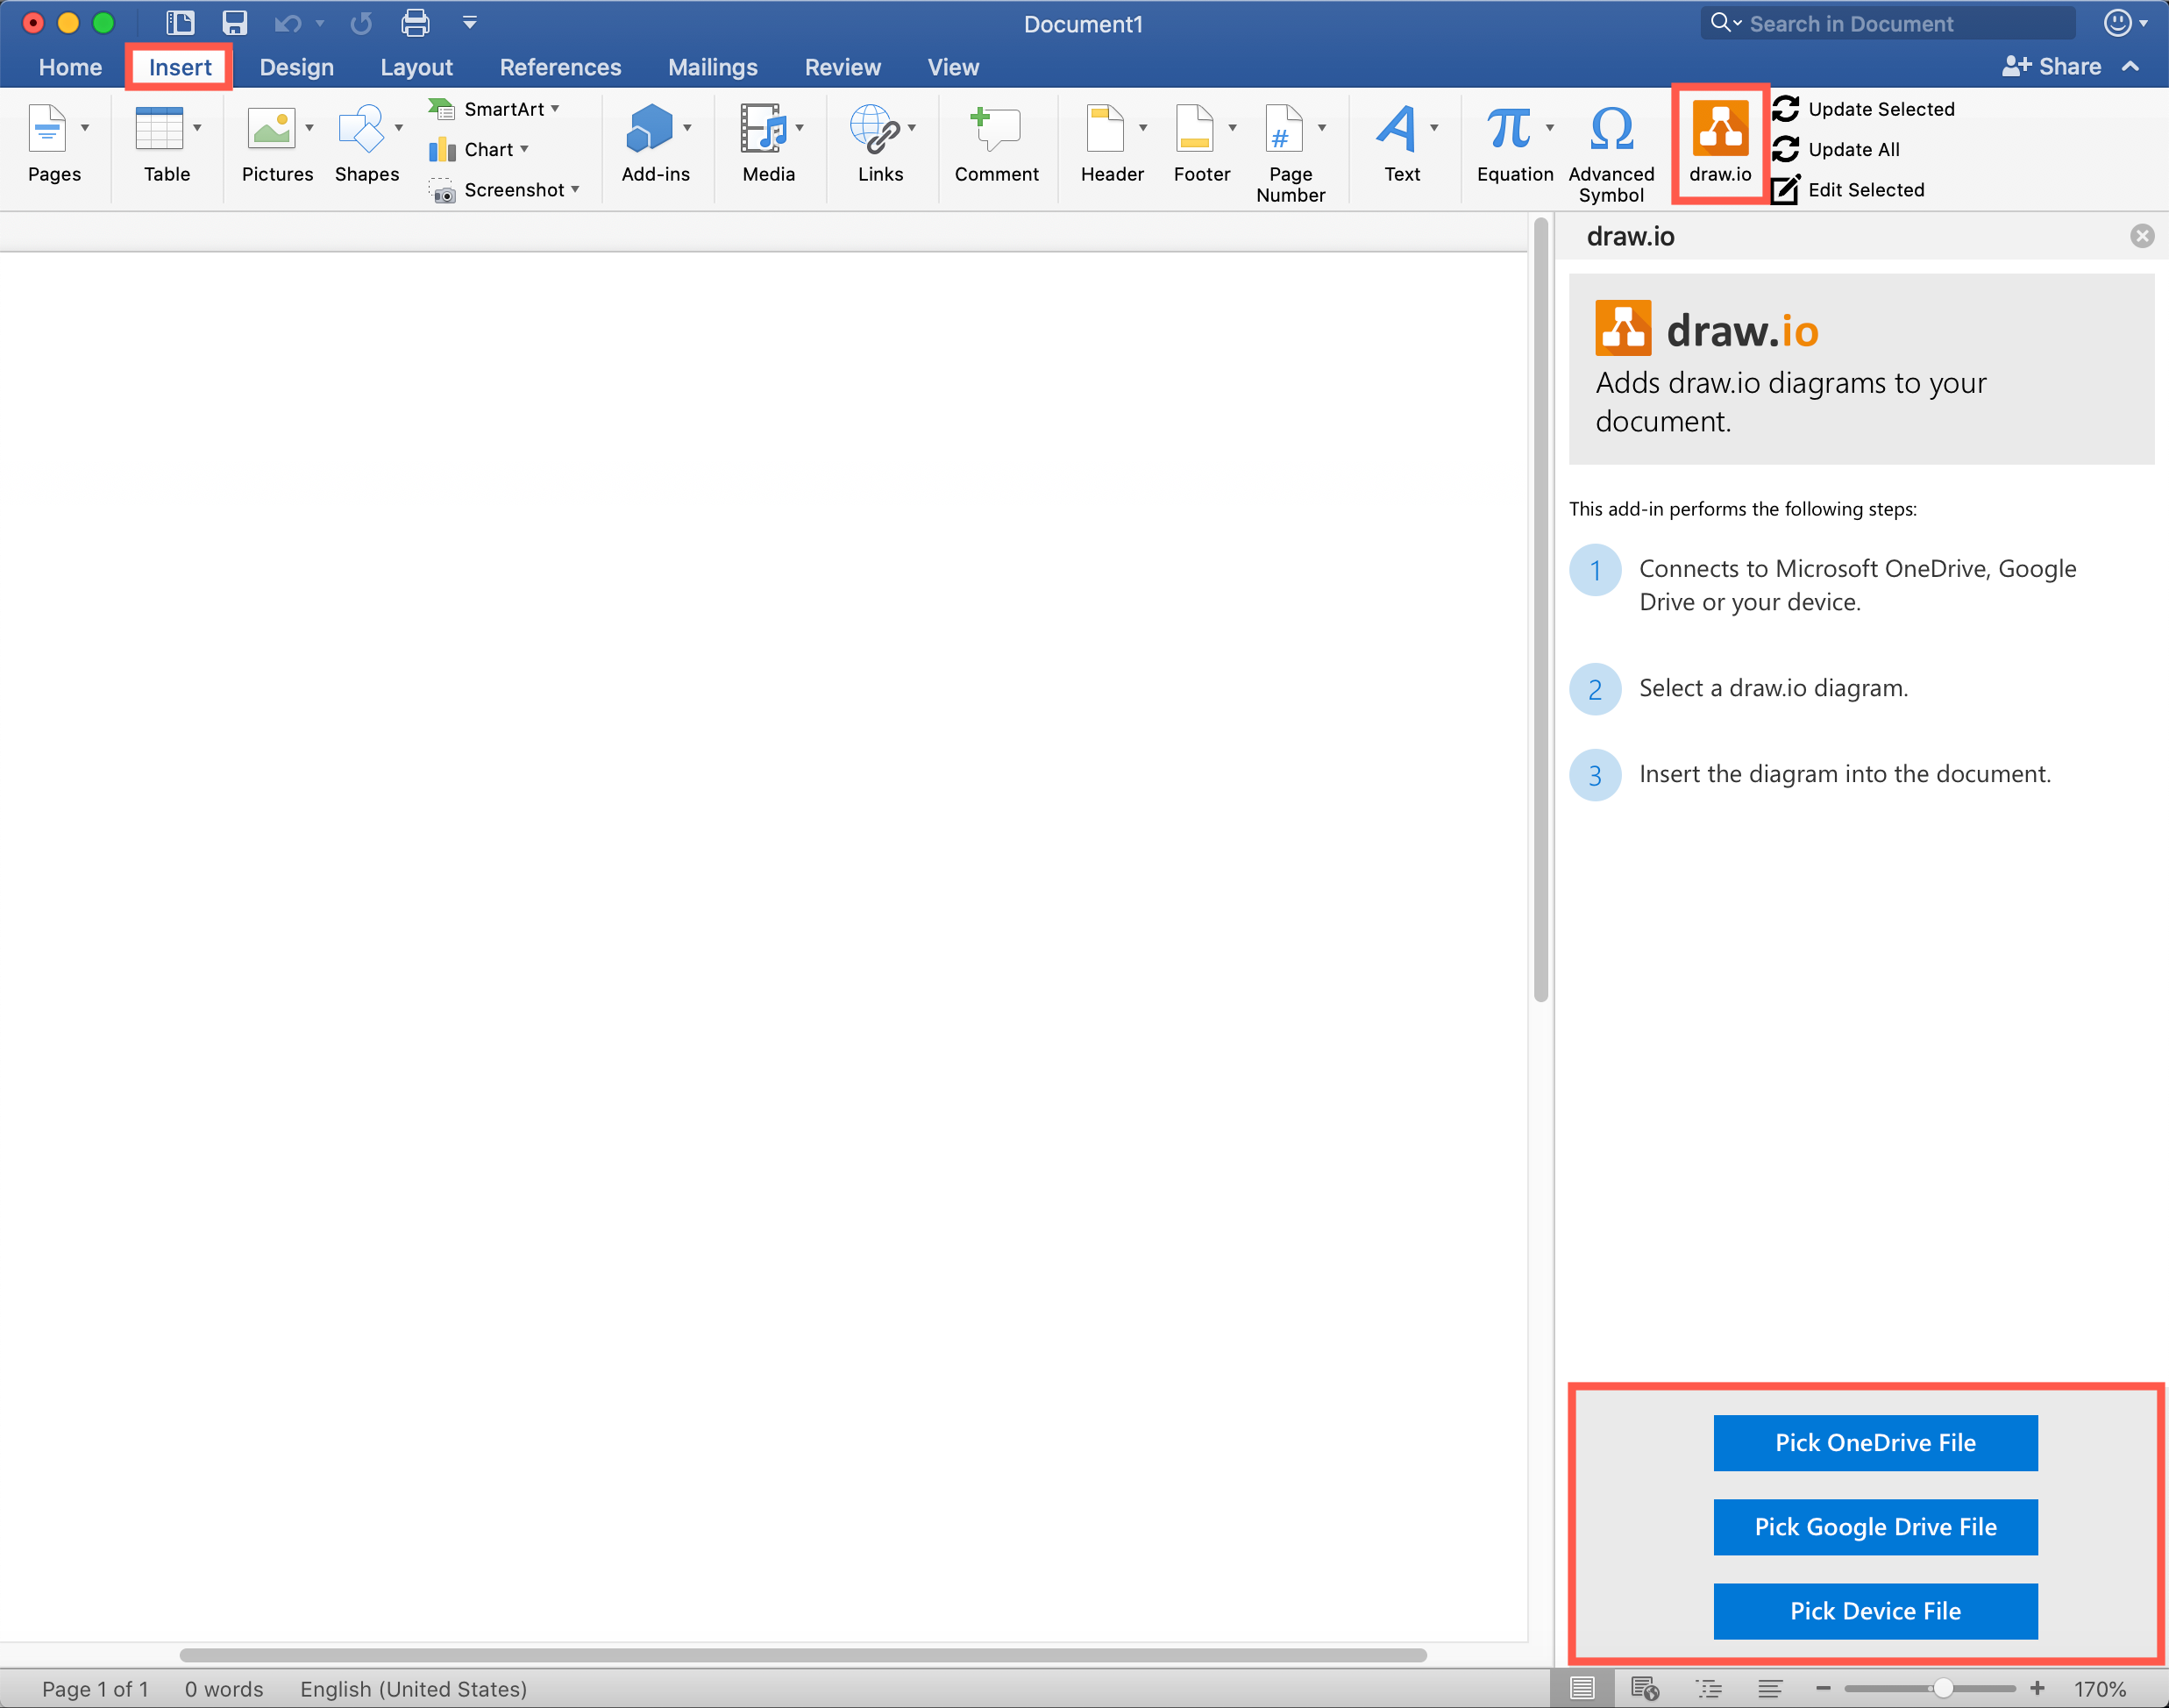Toggle Outline view in status bar
This screenshot has height=1708, width=2169.
[1708, 1689]
